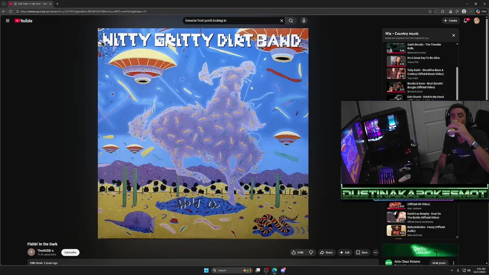
Task: Open the browser favorites list icon
Action: [x=457, y=11]
